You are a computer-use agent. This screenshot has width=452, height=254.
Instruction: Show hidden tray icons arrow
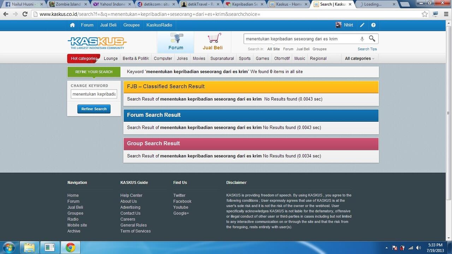(x=387, y=248)
